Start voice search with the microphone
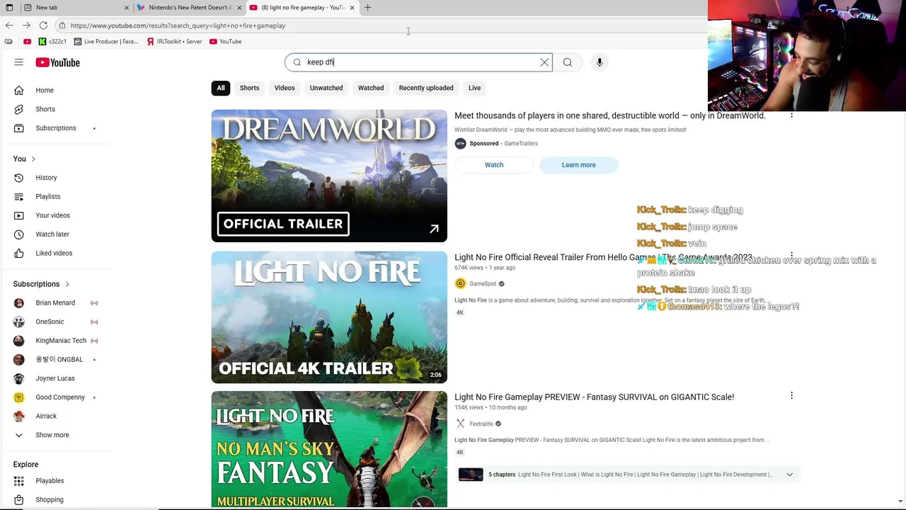906x510 pixels. (x=600, y=62)
